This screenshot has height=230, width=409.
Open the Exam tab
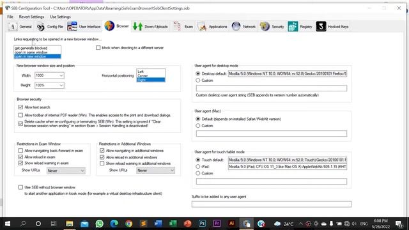tap(183, 27)
